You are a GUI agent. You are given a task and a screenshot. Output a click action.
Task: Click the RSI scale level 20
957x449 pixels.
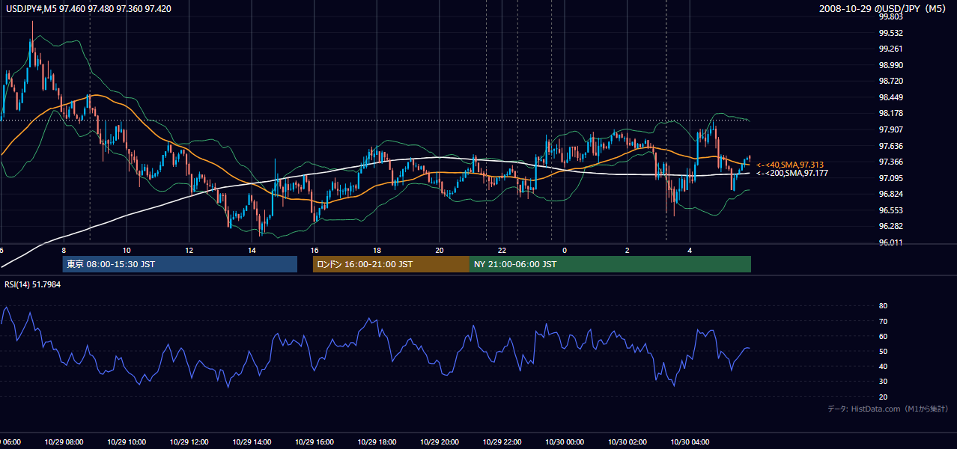(x=883, y=397)
